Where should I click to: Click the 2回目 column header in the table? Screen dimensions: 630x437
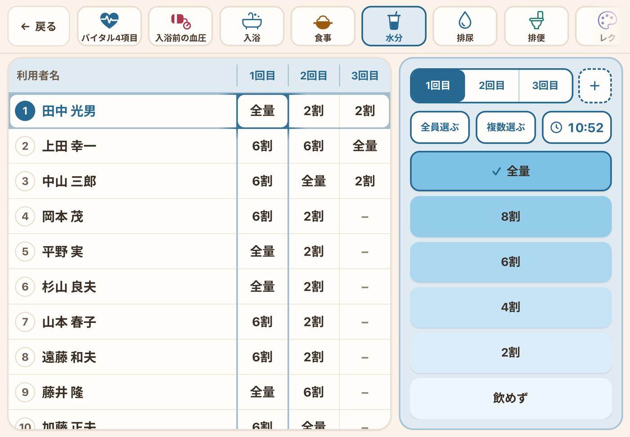pyautogui.click(x=314, y=75)
